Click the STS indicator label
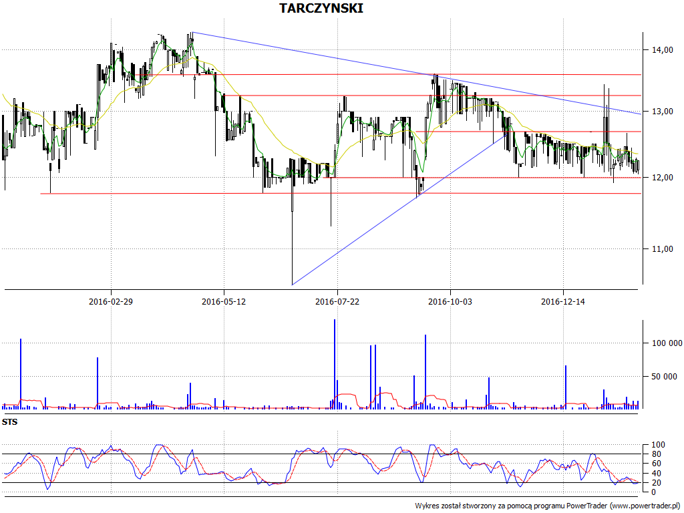The width and height of the screenshot is (684, 513). 9,422
